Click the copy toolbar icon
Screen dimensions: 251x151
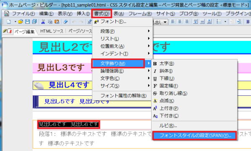[x=50, y=21]
